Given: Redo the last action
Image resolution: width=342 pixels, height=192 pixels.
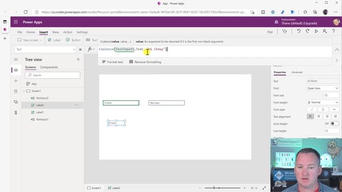Looking at the screenshot, I should pos(308,31).
